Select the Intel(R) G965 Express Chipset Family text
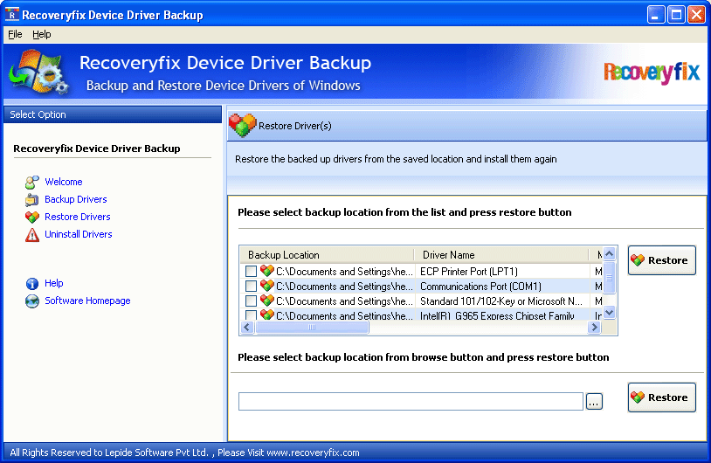Viewport: 711px width, 463px height. (x=497, y=315)
